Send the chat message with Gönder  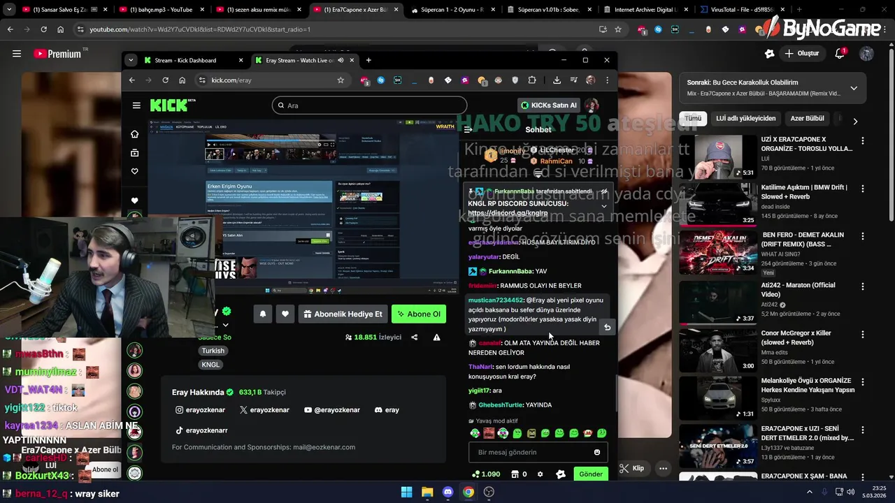[x=590, y=474]
